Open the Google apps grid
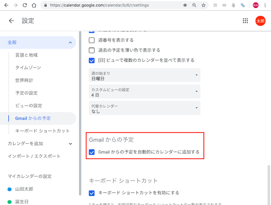 245,21
